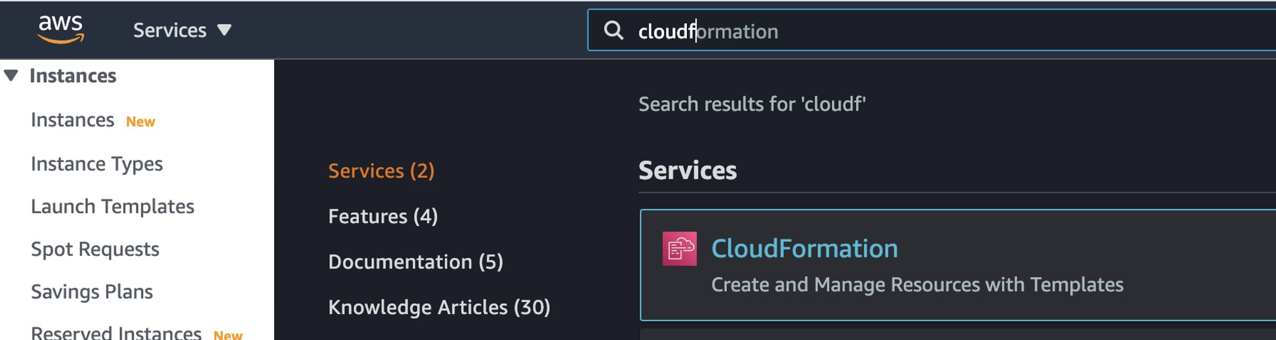Click the CloudFormation service icon
The image size is (1276, 340).
pos(680,249)
